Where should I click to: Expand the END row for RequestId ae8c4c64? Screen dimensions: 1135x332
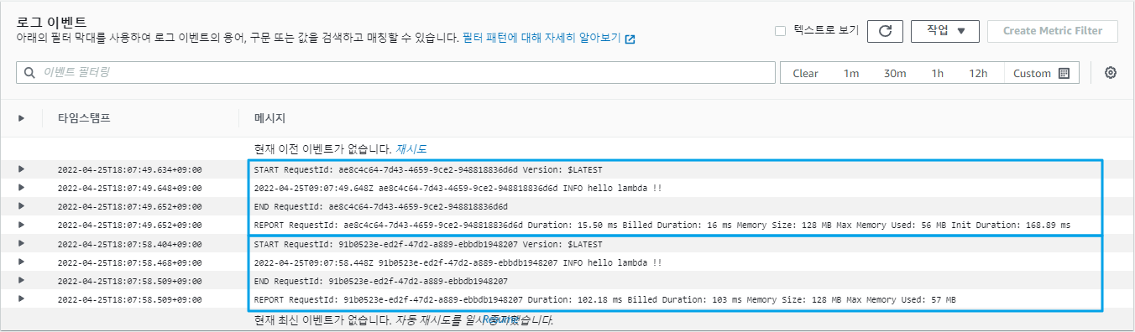(21, 206)
